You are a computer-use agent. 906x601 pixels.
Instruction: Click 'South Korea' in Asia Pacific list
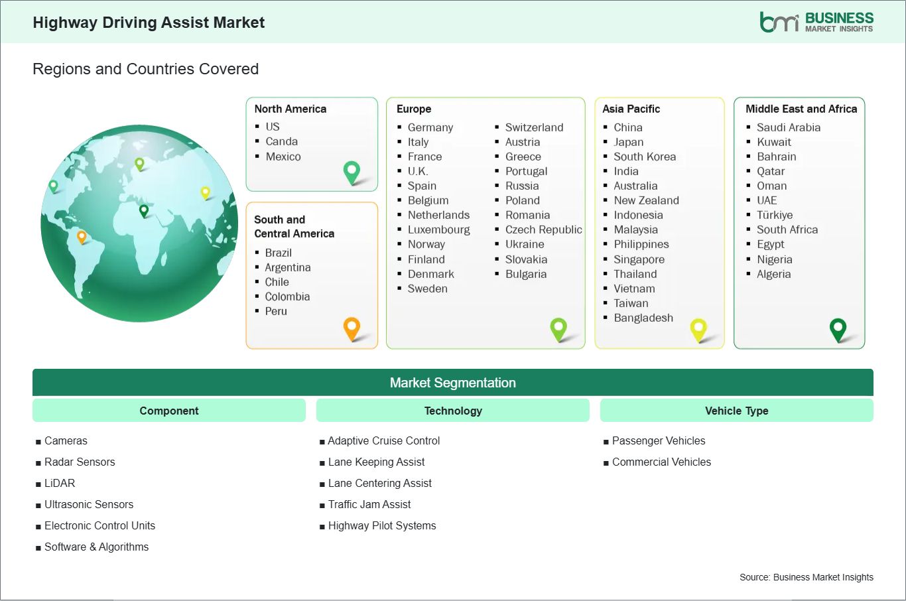[645, 157]
